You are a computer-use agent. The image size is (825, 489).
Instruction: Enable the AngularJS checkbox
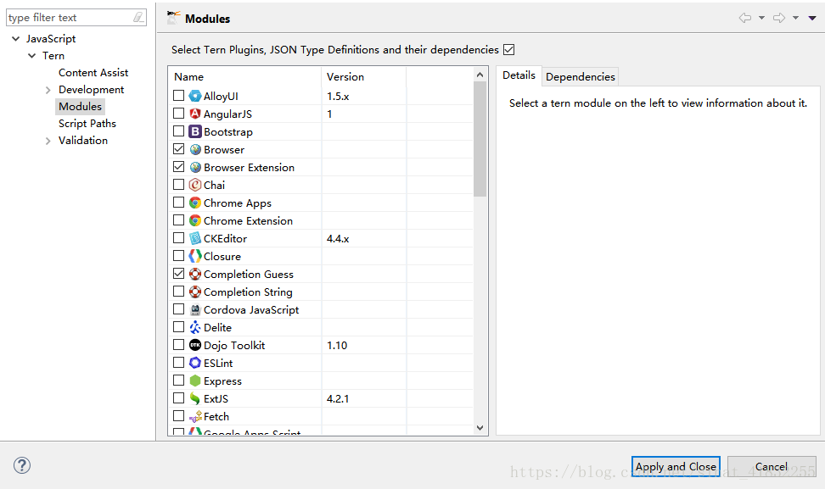tap(179, 114)
